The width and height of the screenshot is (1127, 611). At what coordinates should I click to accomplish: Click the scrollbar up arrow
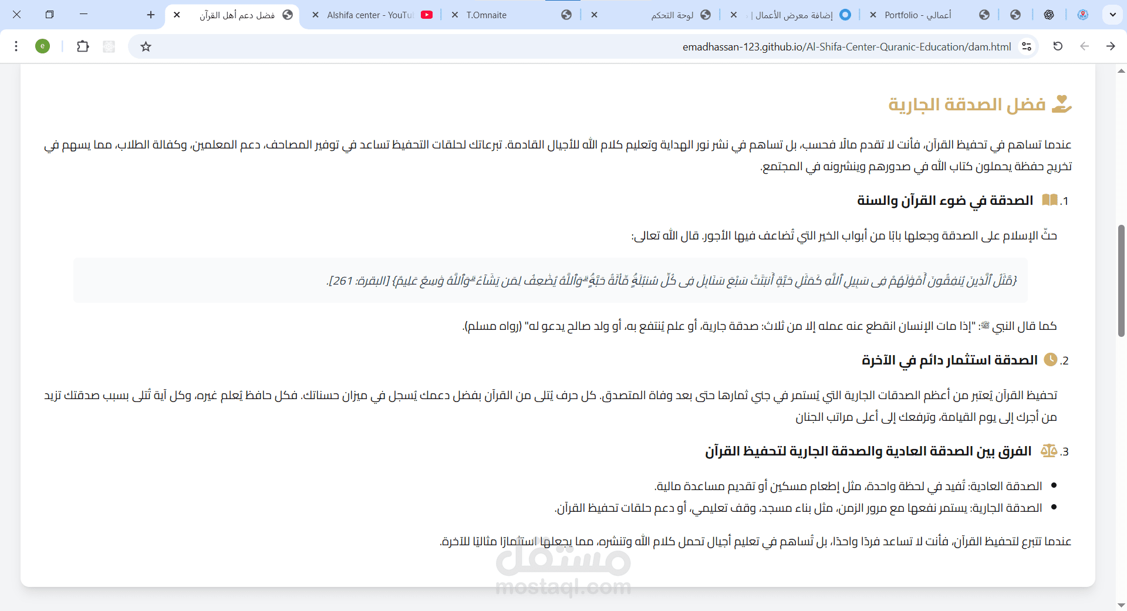[1121, 71]
